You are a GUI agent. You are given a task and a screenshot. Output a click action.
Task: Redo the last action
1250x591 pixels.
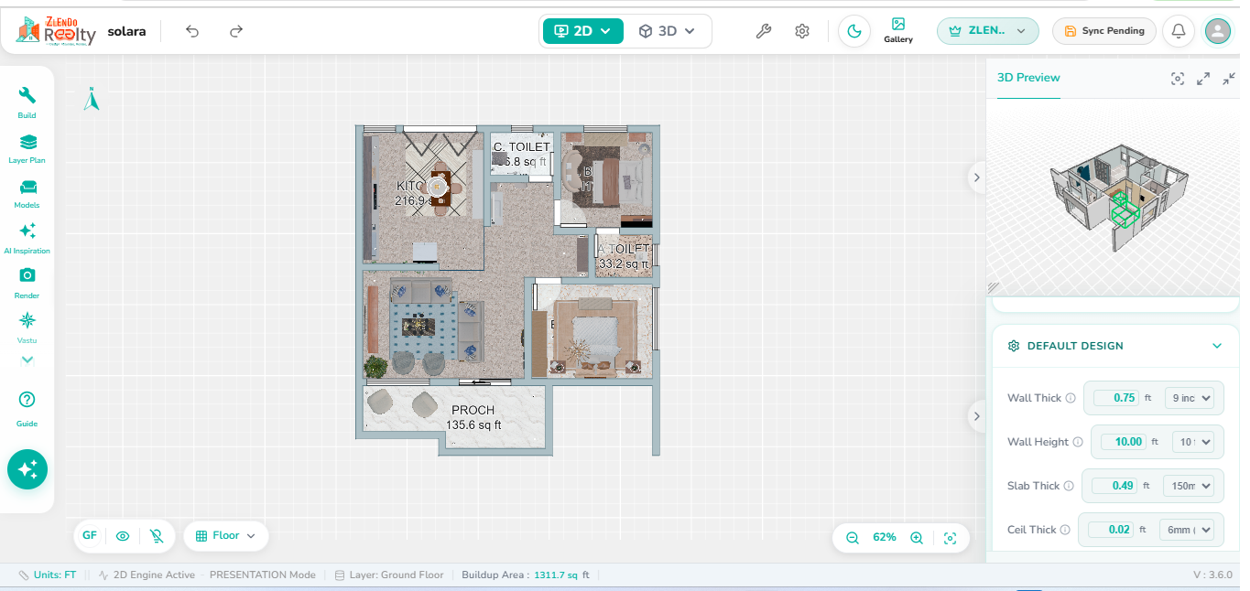[236, 31]
